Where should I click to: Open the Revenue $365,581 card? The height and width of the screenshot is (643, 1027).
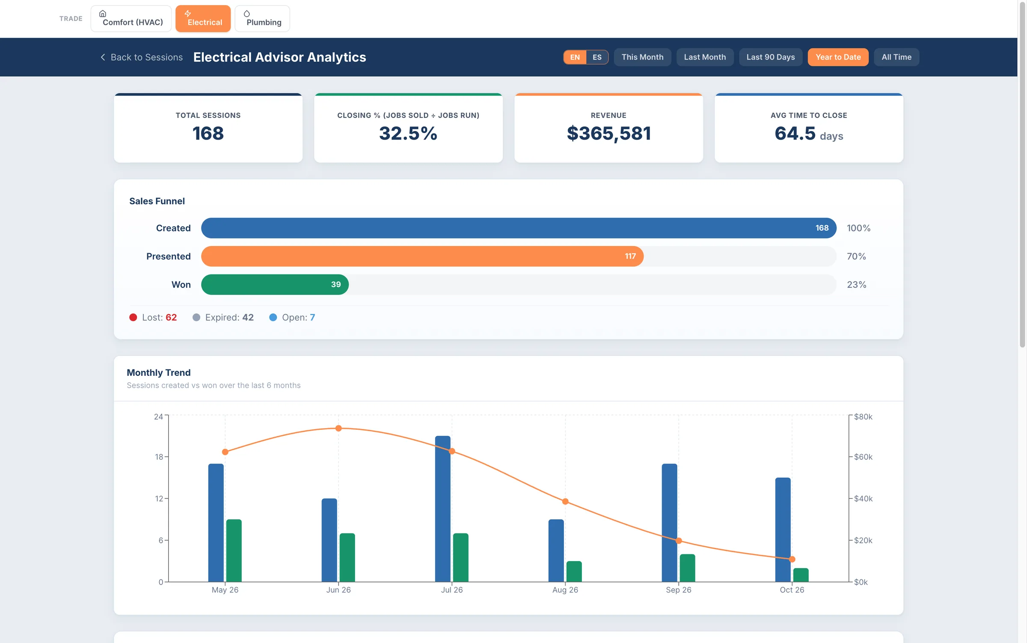(x=608, y=128)
